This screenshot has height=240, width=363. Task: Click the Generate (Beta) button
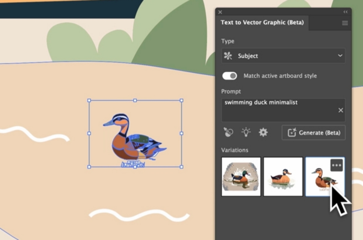(313, 132)
